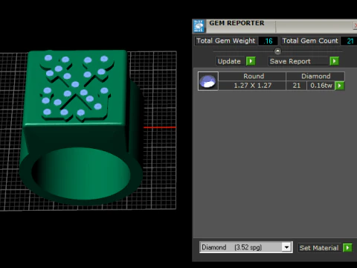
Task: Click the green arrow next to Update
Action: 251,61
